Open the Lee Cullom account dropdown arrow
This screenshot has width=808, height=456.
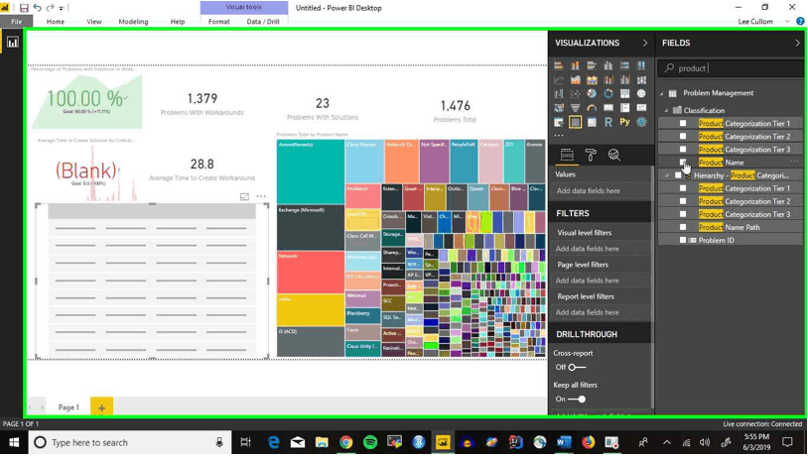click(x=787, y=22)
